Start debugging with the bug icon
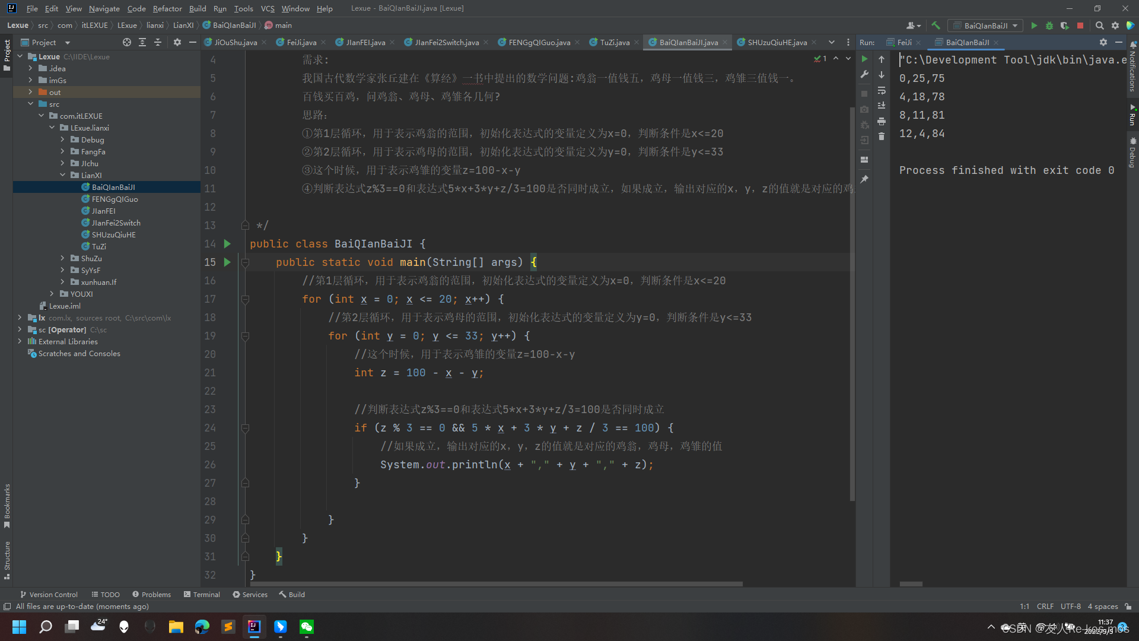Viewport: 1139px width, 641px height. (1049, 26)
